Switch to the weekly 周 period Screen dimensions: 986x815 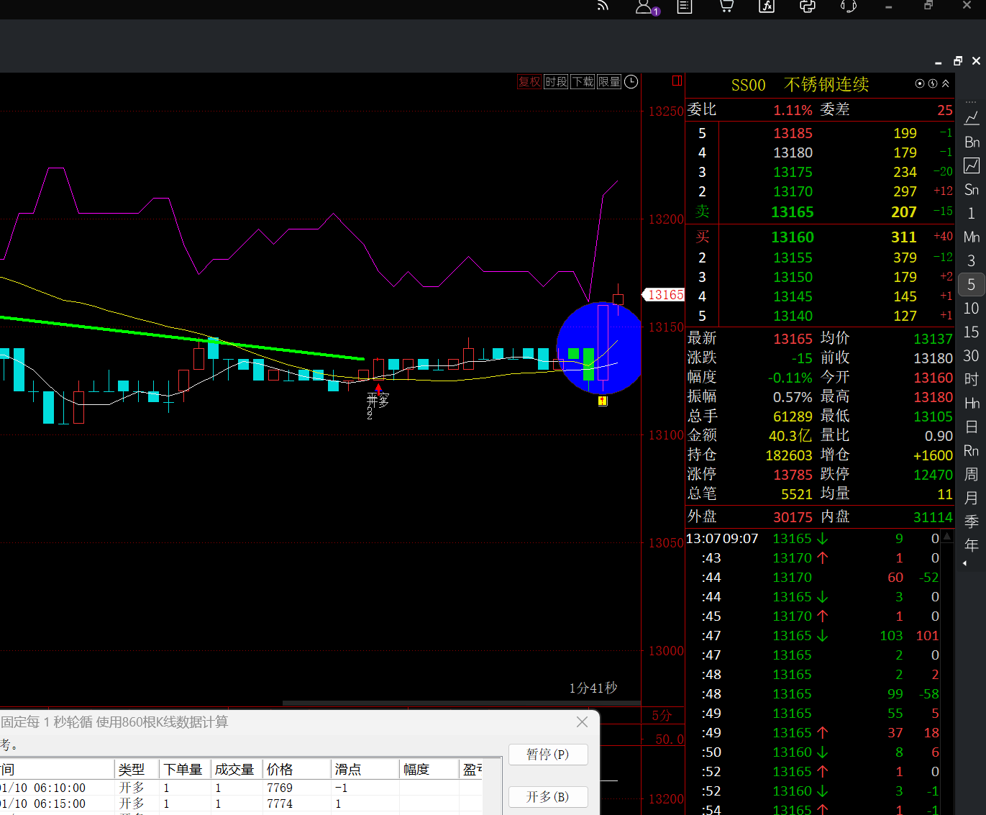coord(972,474)
